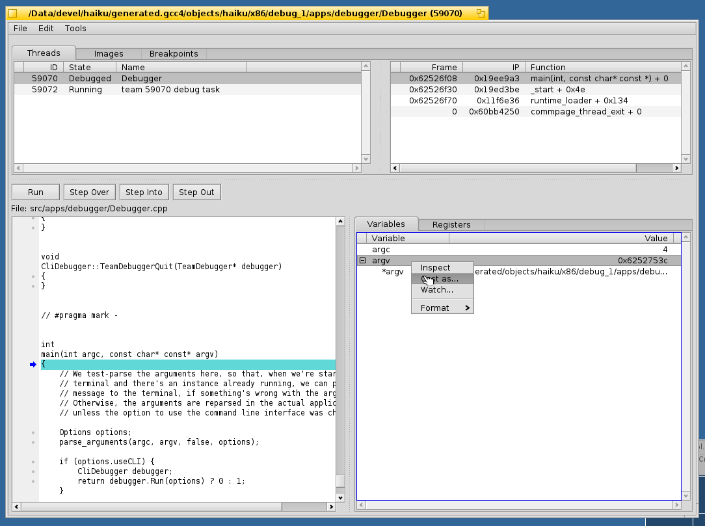Open the Format submenu arrow

pyautogui.click(x=467, y=308)
